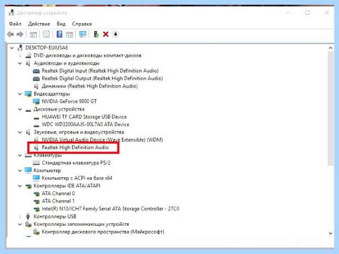This screenshot has width=339, height=254.
Task: Click the NVIDIA GeForce 9800 GT icon
Action: (x=36, y=101)
